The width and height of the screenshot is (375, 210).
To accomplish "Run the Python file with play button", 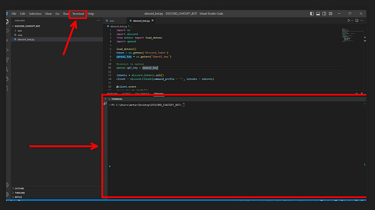I will click(x=348, y=20).
